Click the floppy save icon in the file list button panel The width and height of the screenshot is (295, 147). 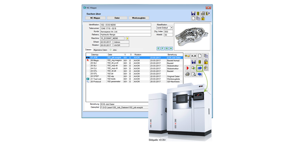point(194,62)
